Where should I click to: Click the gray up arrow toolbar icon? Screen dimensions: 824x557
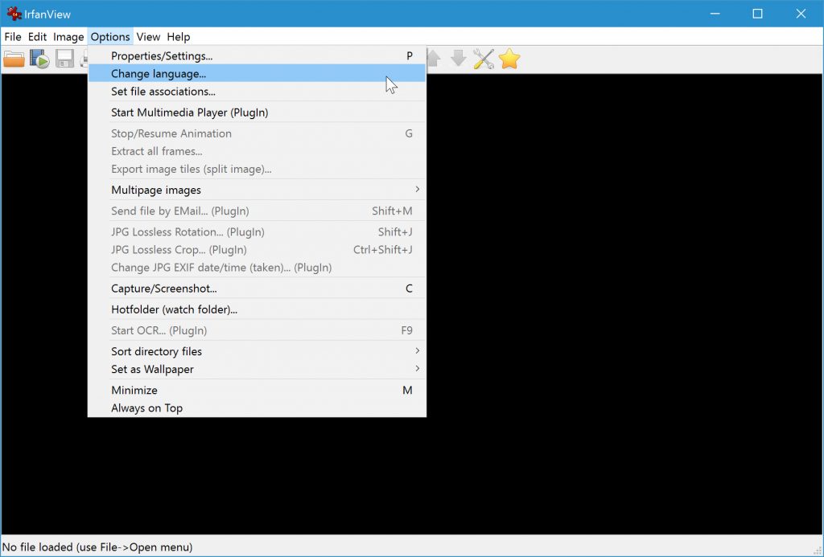click(432, 58)
